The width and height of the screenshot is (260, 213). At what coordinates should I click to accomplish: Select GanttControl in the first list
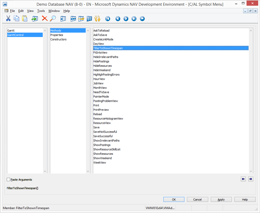tap(25, 35)
